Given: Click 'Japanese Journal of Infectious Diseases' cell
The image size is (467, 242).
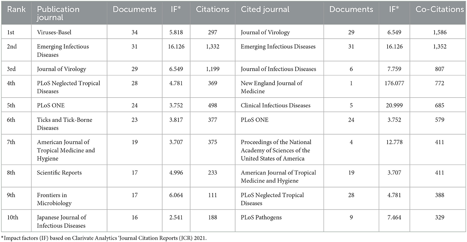Looking at the screenshot, I should pos(62,222).
